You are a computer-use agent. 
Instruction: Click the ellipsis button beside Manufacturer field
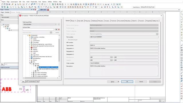(112, 57)
